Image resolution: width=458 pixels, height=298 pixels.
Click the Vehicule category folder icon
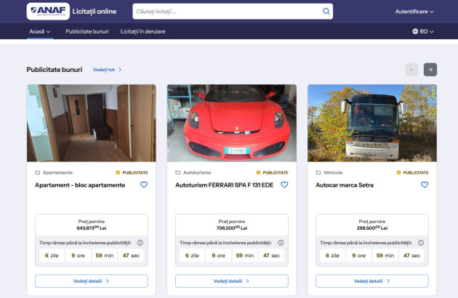tap(318, 173)
